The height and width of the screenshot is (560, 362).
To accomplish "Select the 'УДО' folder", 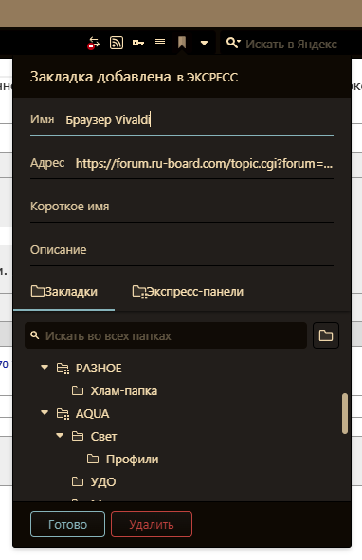I will (103, 482).
